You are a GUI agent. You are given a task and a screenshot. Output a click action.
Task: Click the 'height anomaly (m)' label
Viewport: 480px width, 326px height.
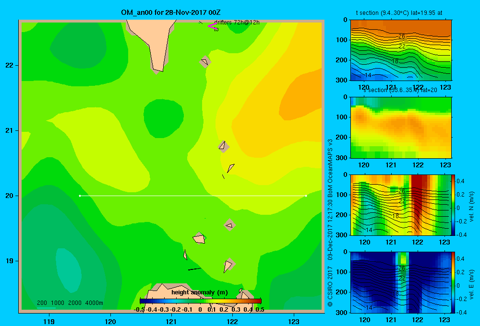[x=200, y=292]
